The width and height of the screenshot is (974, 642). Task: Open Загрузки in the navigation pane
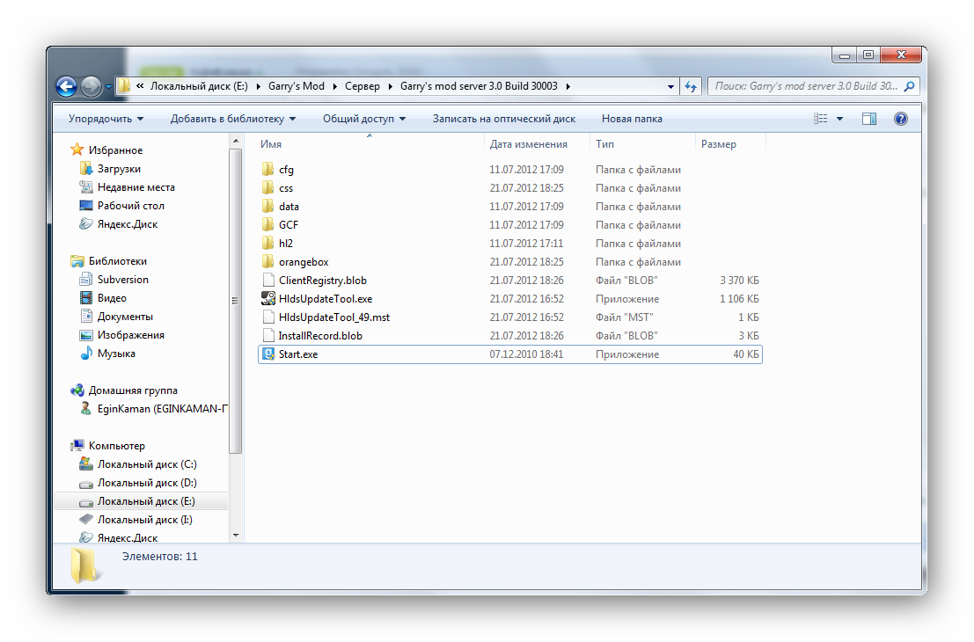click(119, 169)
